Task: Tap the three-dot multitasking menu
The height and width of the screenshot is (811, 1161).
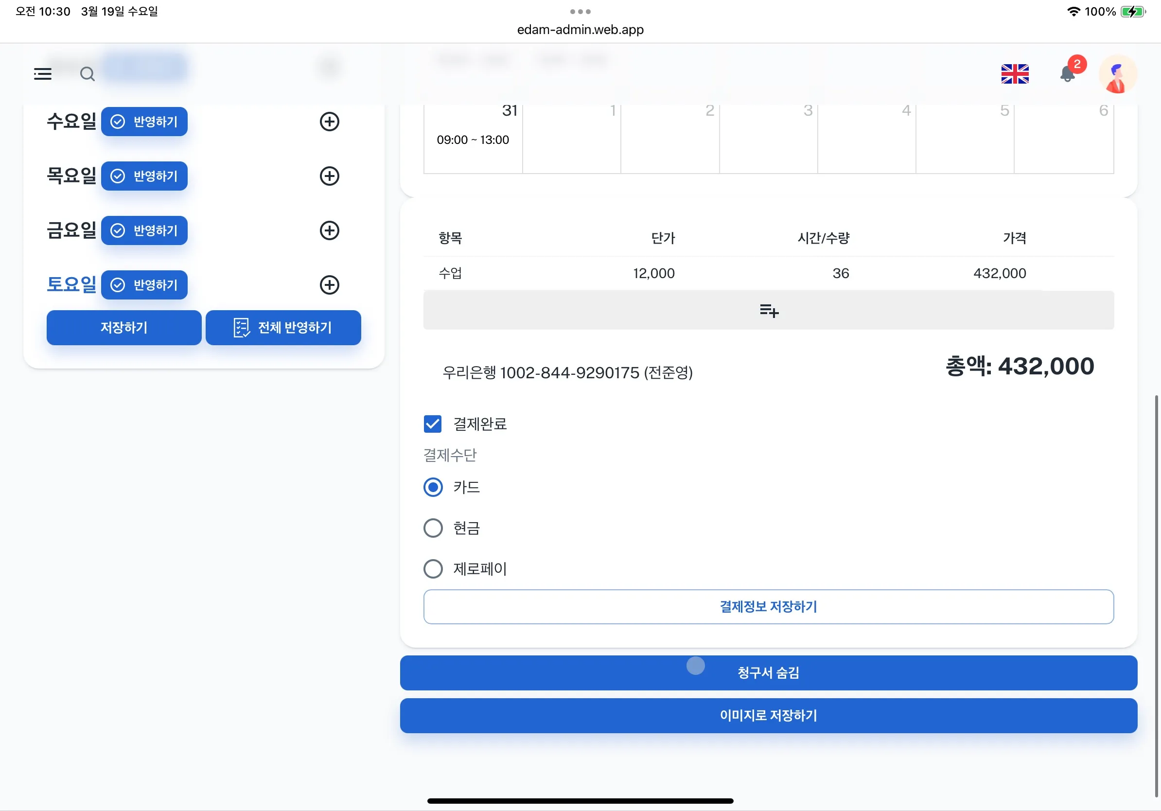Action: pos(580,12)
